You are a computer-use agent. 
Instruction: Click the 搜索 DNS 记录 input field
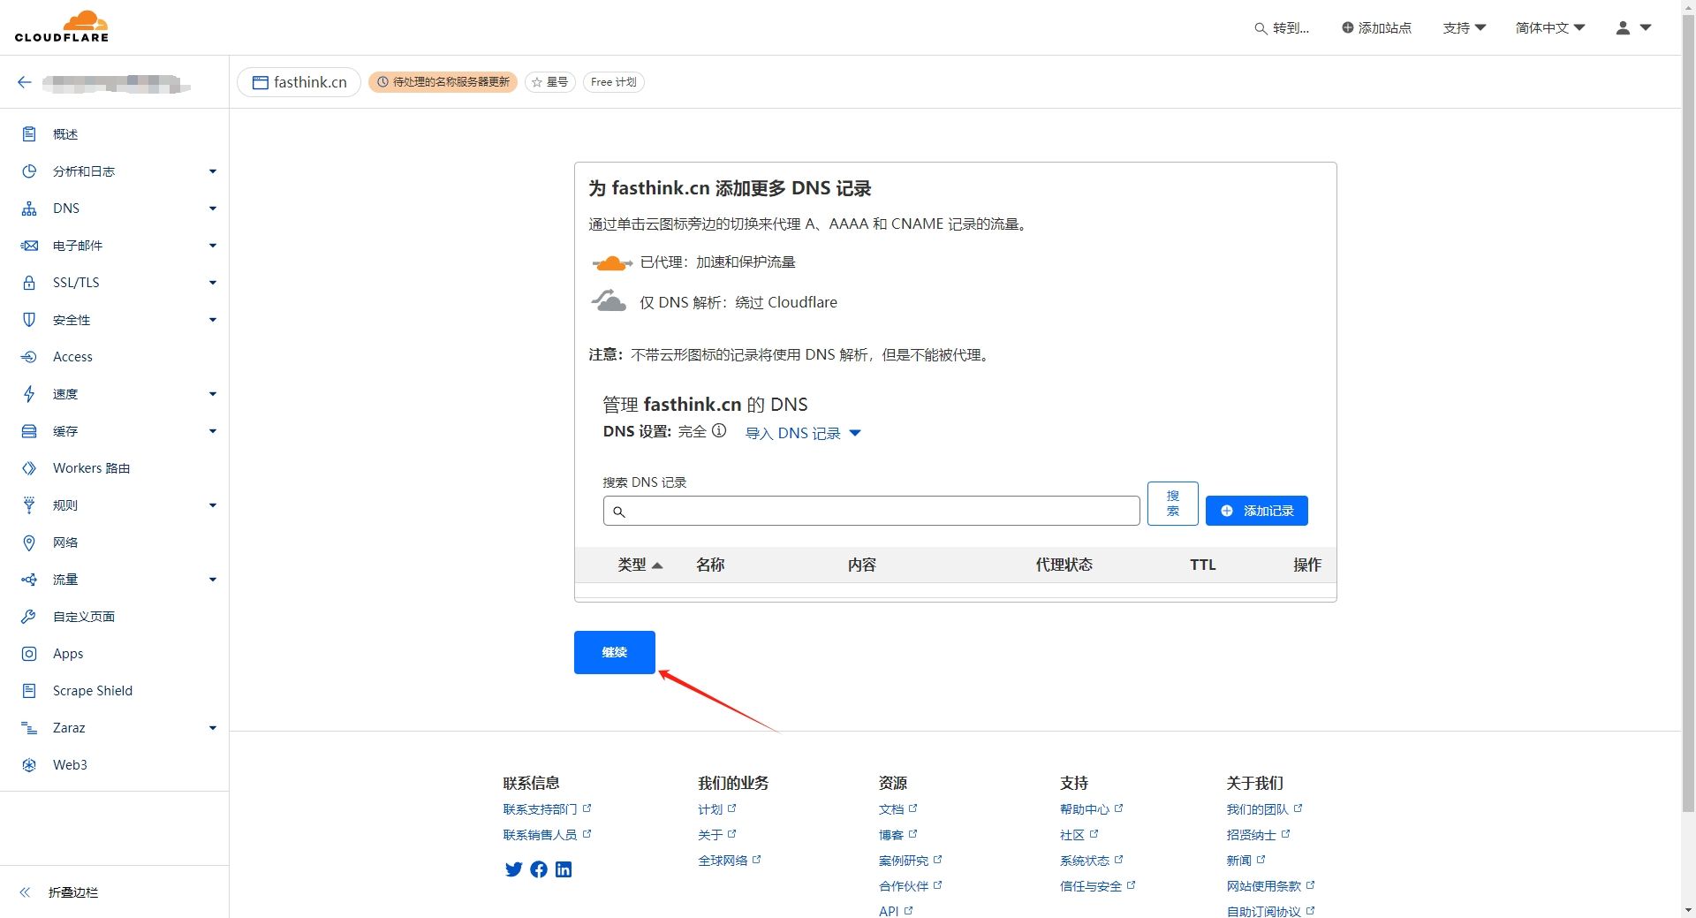click(x=872, y=511)
